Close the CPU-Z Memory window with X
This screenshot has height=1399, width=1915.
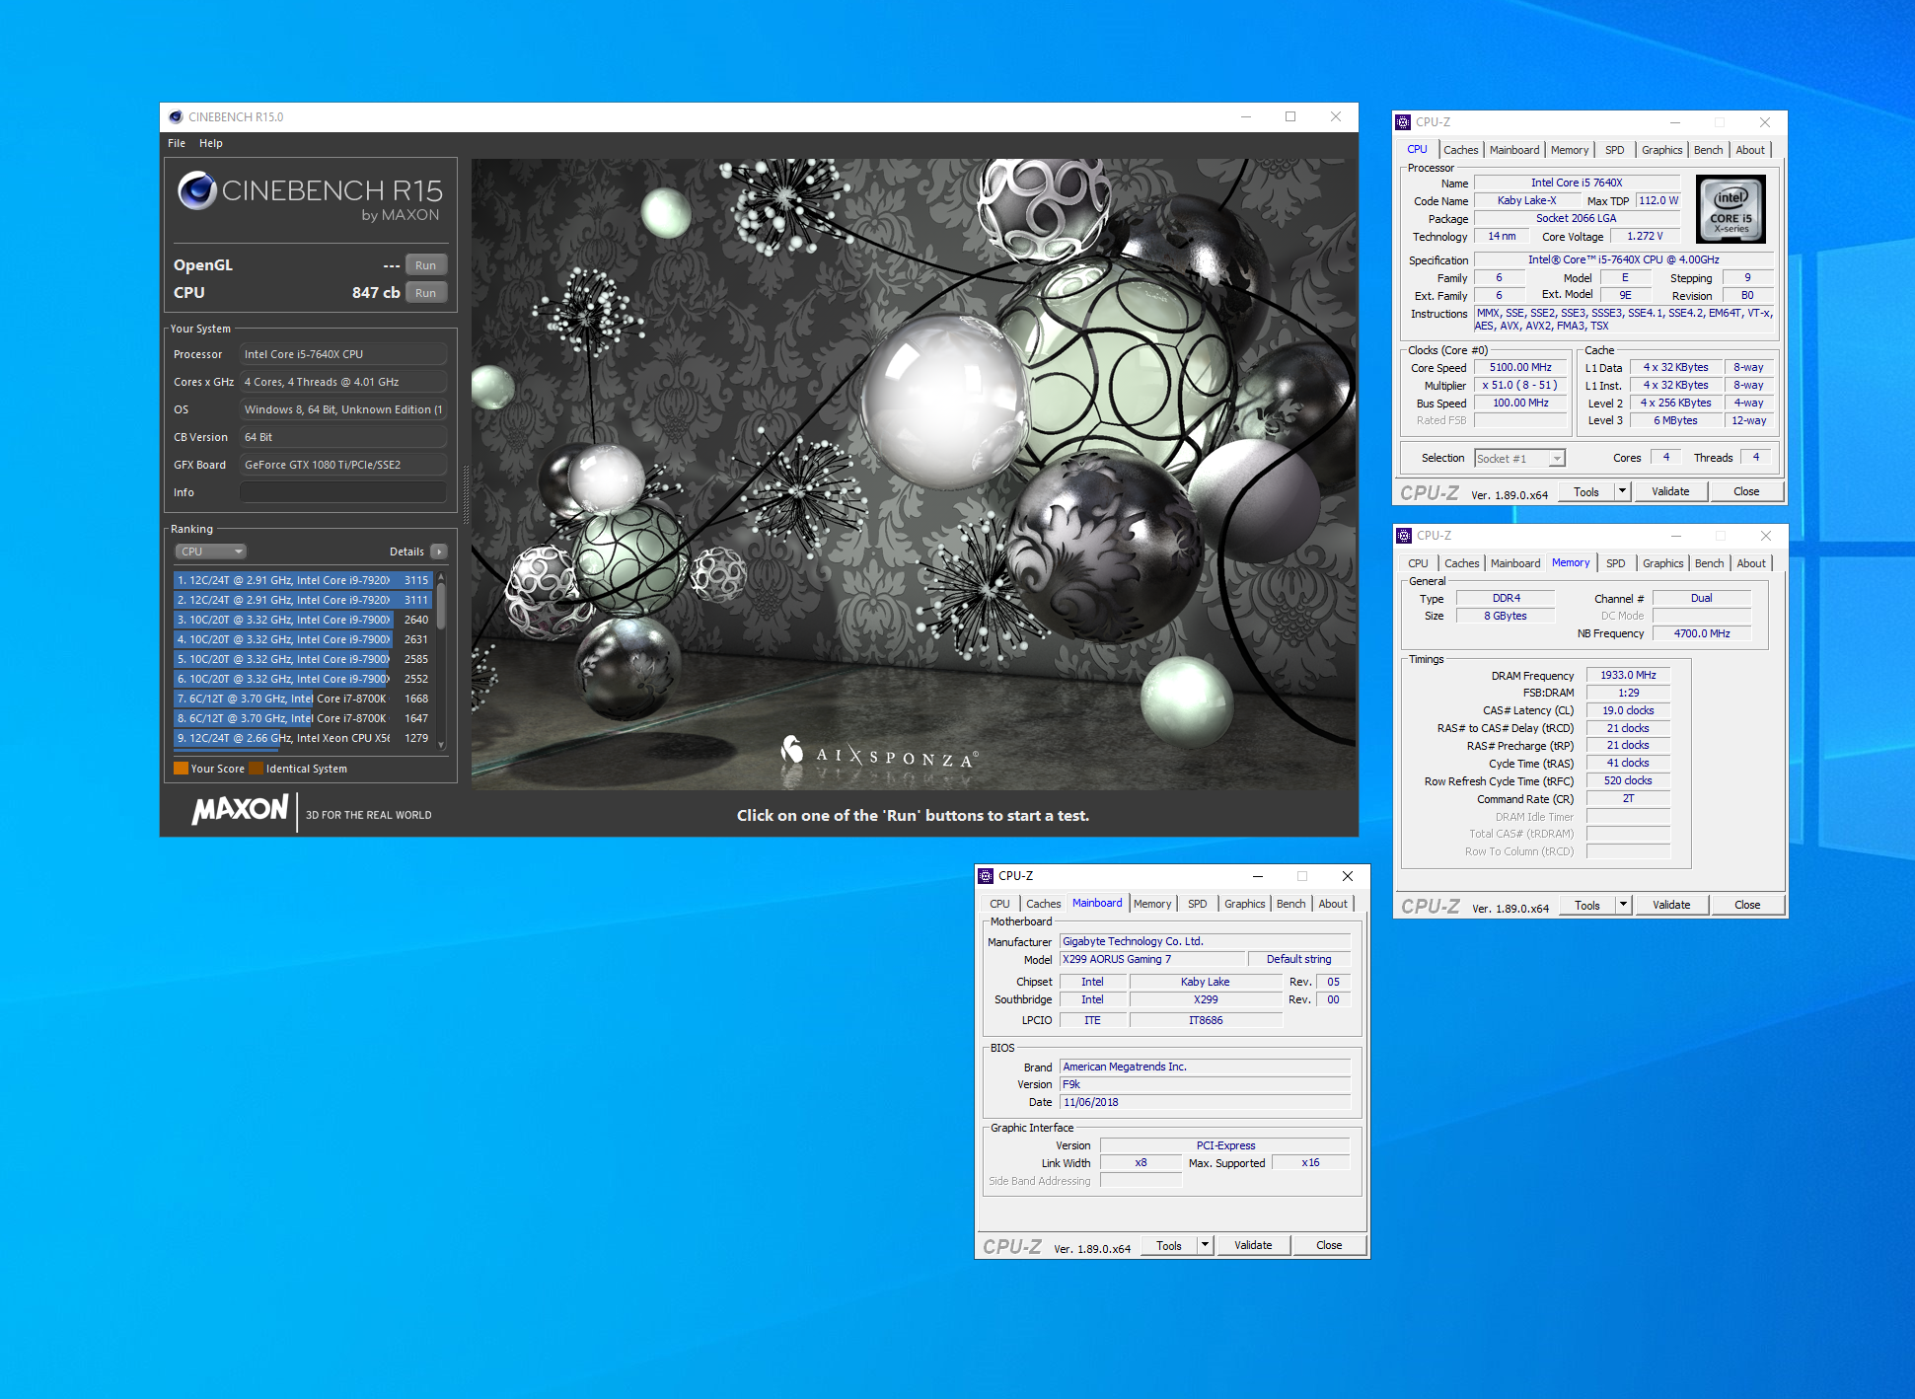pyautogui.click(x=1766, y=536)
